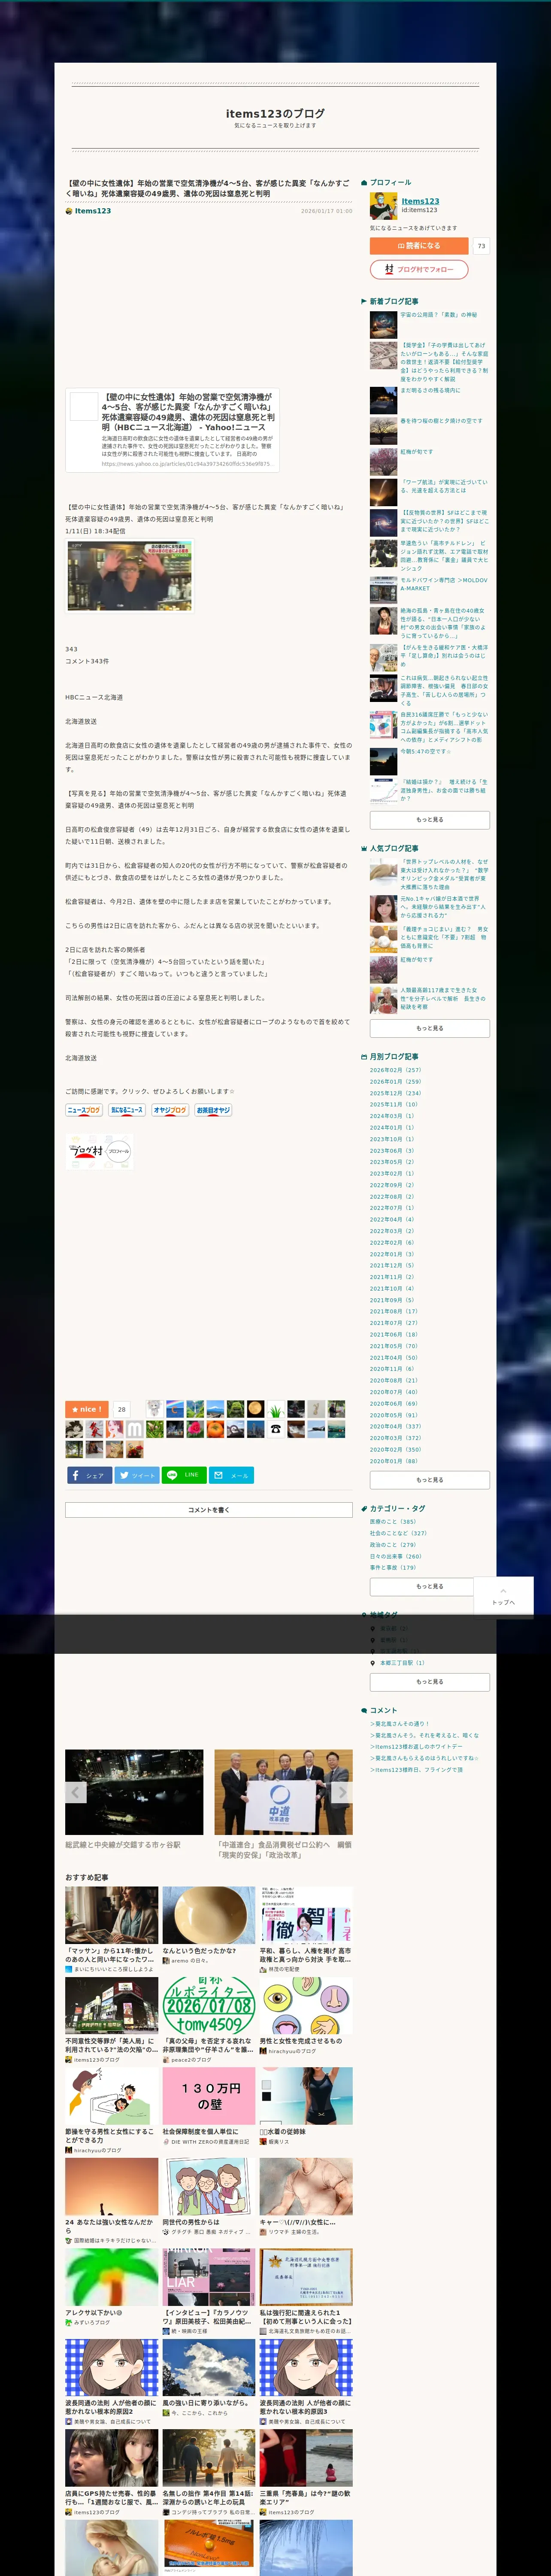Click the carousel next arrow

tap(341, 1792)
